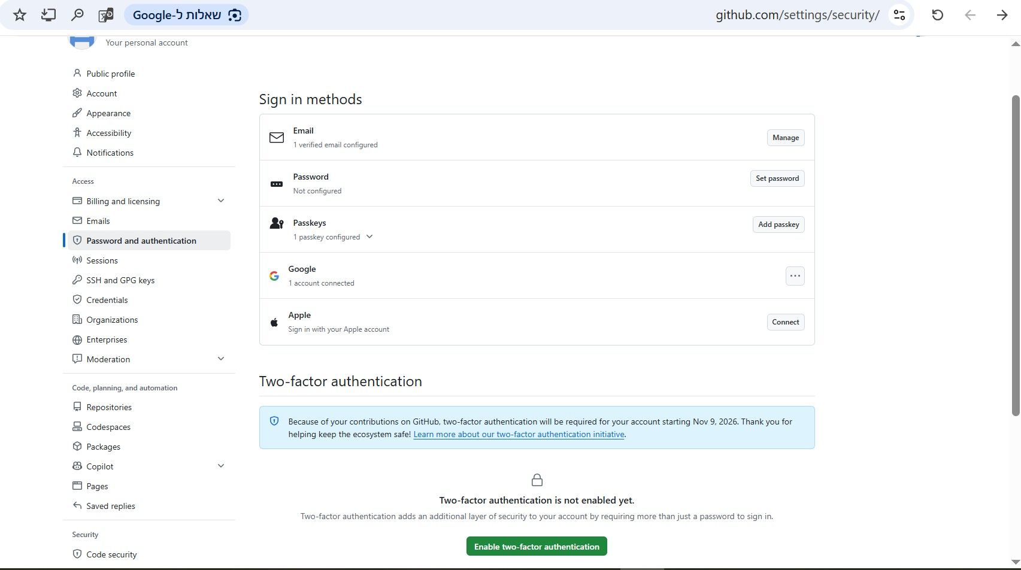Expand Billing and licensing chevron

pos(221,201)
